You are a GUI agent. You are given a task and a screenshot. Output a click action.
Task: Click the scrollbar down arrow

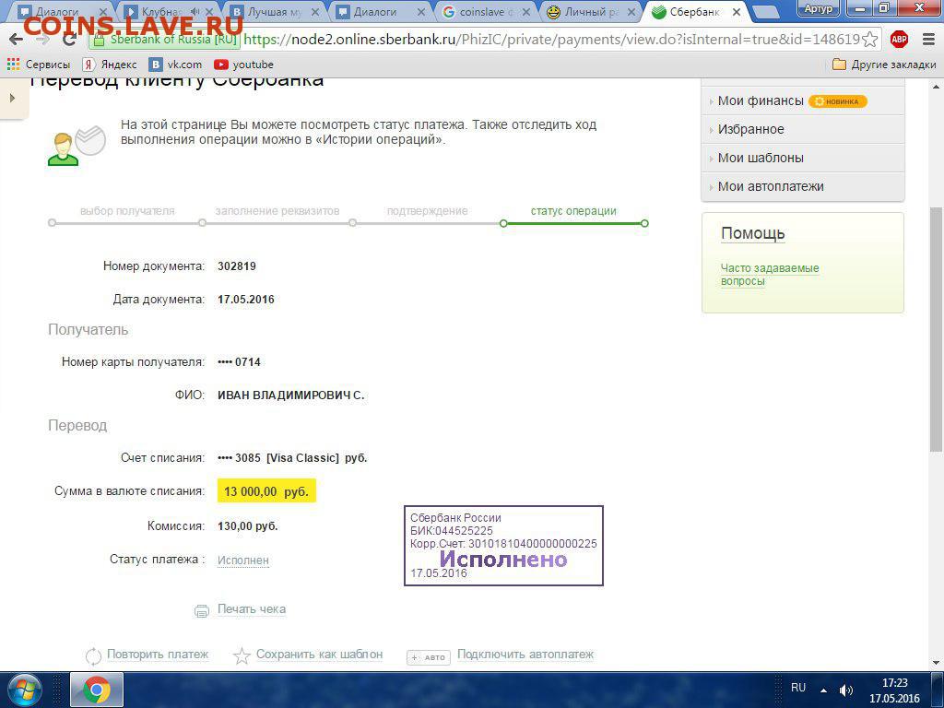pos(937,664)
